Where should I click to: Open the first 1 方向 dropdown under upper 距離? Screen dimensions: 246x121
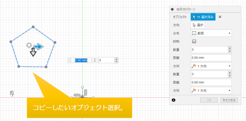pos(211,66)
